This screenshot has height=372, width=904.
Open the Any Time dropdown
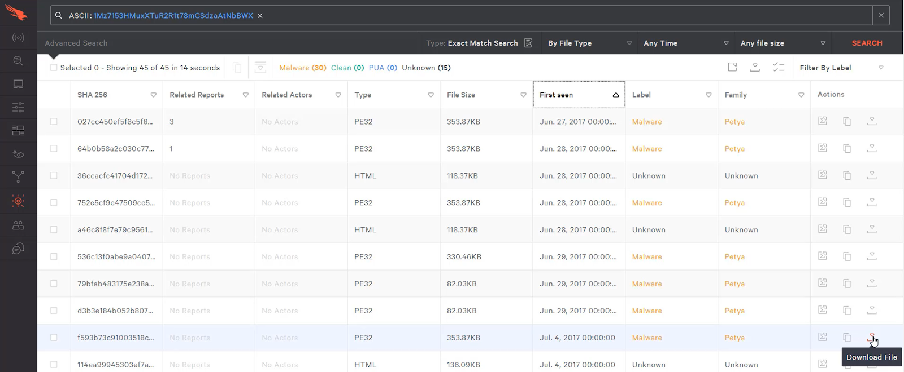point(685,43)
